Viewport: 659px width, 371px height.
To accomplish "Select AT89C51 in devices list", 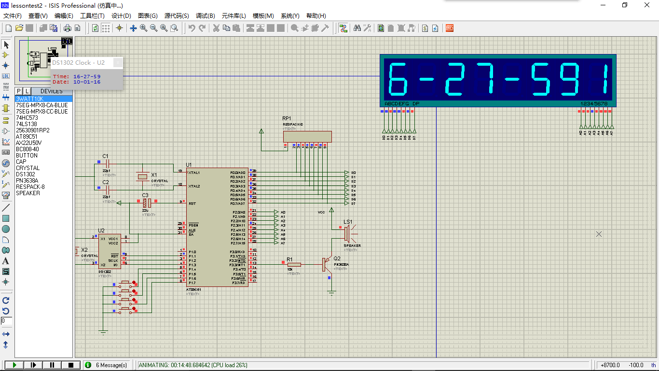I will (44, 137).
